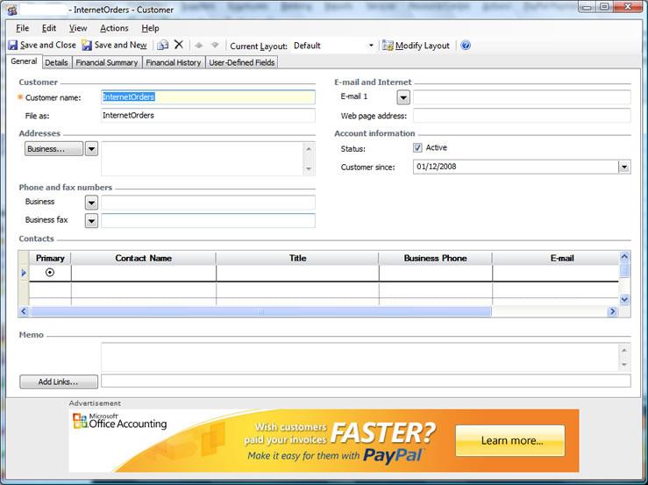Viewport: 648px width, 485px height.
Task: Toggle the Active status checkbox
Action: pyautogui.click(x=417, y=147)
